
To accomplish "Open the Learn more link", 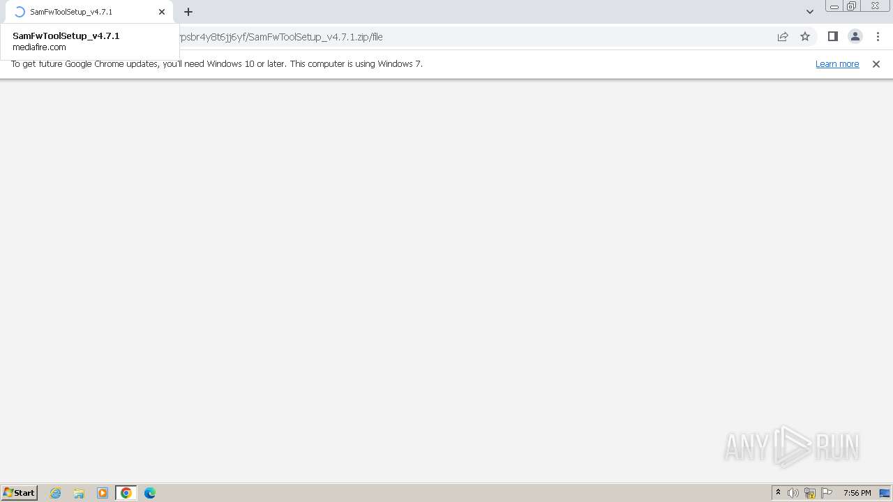I will coord(837,64).
